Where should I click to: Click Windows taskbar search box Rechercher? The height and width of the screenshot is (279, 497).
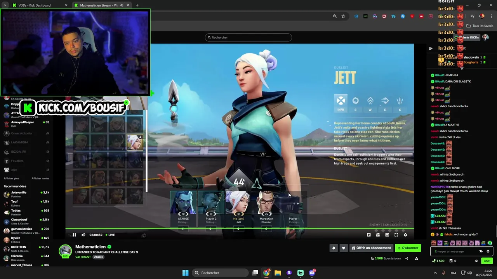(221, 273)
